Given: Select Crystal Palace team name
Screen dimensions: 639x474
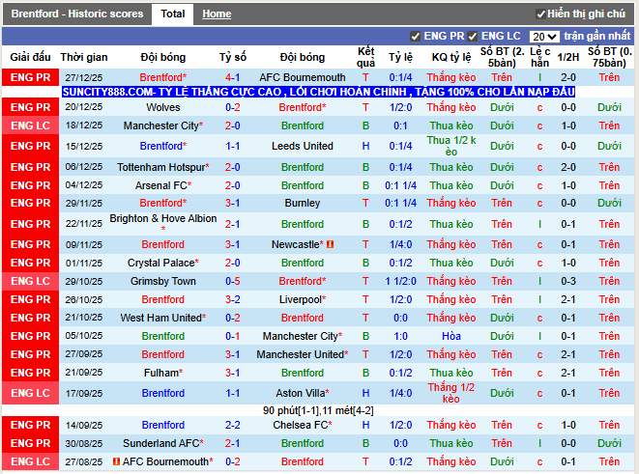Looking at the screenshot, I should pyautogui.click(x=163, y=263).
